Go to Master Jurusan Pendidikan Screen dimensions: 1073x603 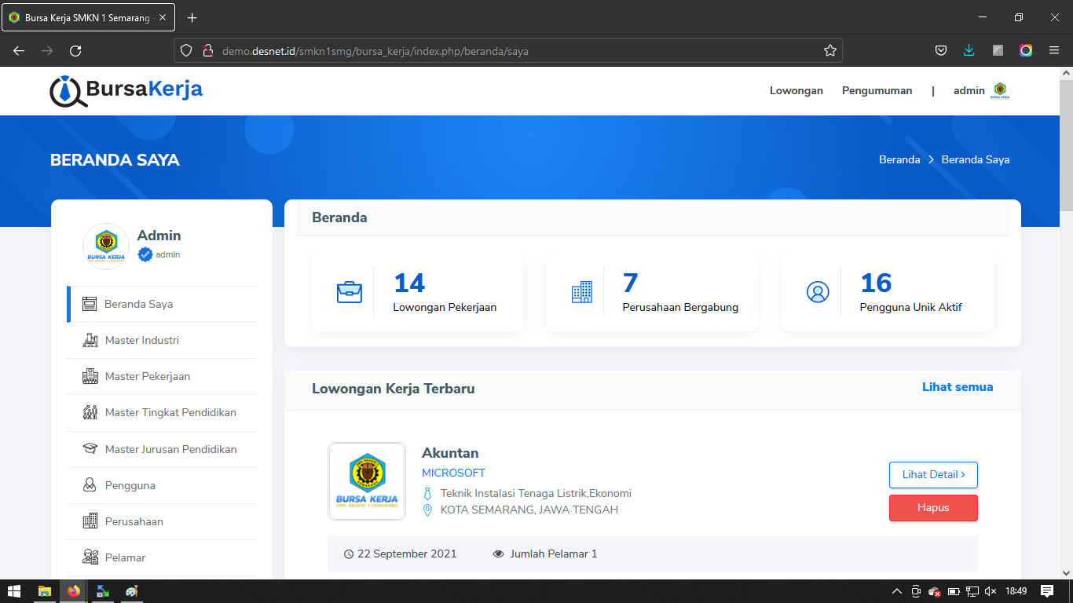[170, 449]
